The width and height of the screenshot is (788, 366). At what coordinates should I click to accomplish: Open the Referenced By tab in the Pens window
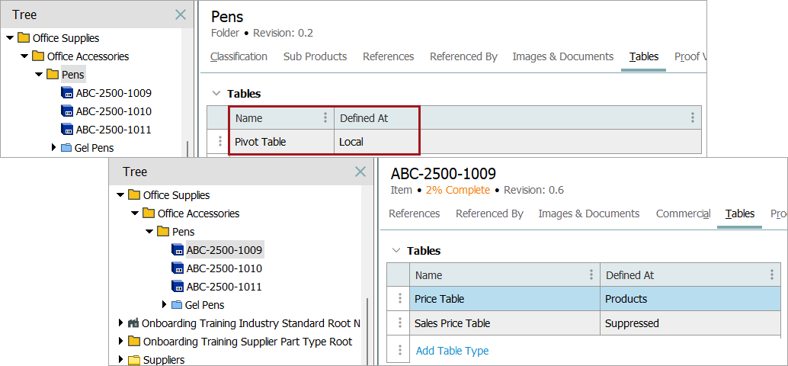(x=463, y=57)
